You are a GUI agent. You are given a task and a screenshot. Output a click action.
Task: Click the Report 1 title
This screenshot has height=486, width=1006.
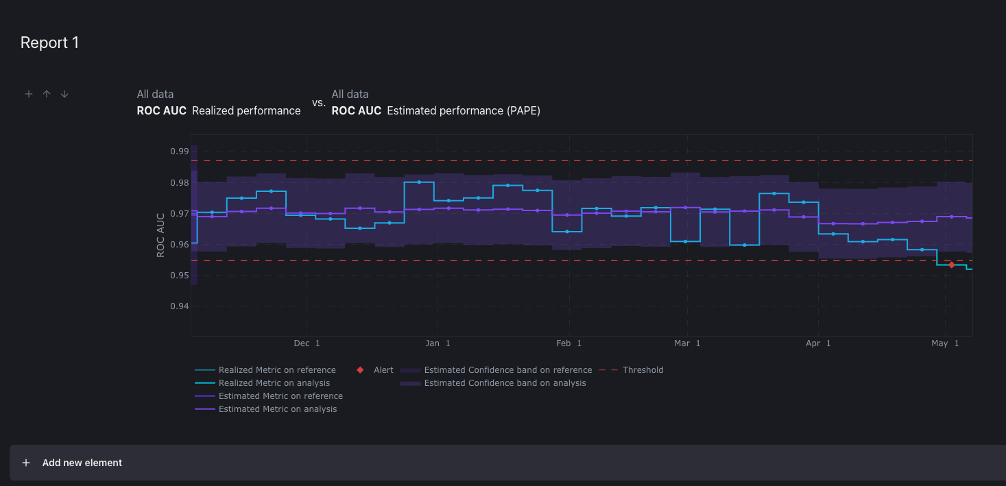pyautogui.click(x=50, y=42)
